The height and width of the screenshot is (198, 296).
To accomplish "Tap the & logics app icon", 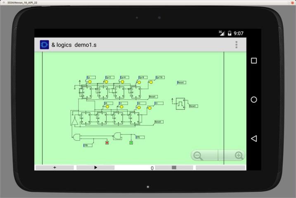I will (44, 45).
